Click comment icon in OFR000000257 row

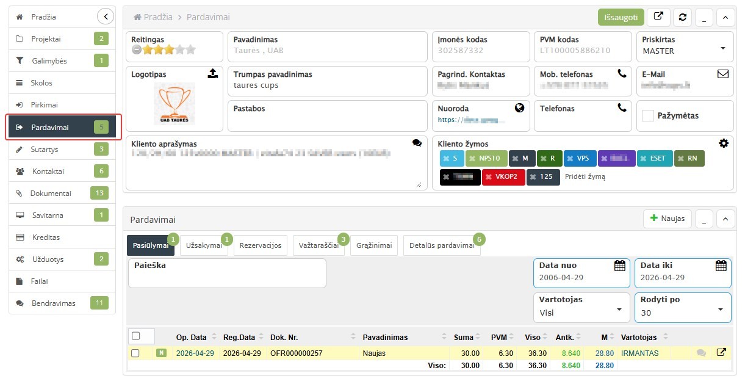tap(701, 353)
